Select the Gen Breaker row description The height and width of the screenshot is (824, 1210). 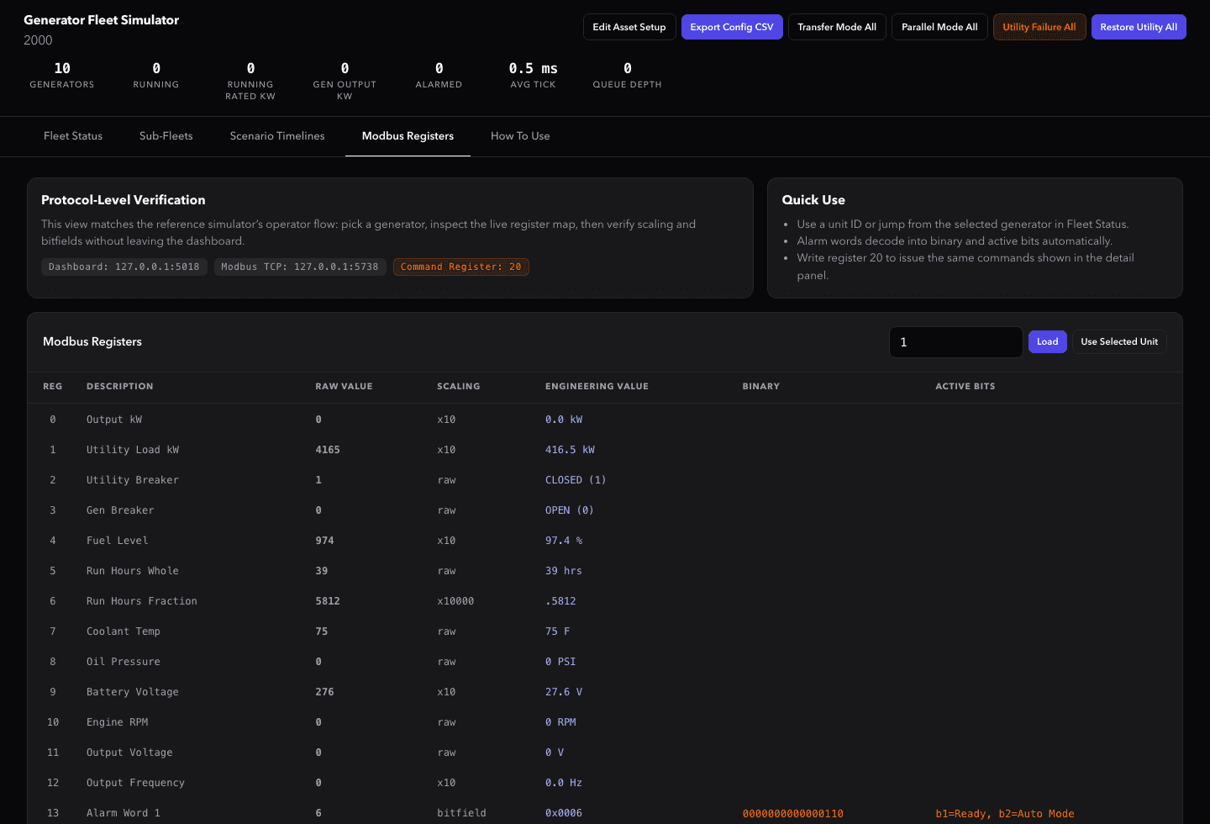(x=120, y=510)
